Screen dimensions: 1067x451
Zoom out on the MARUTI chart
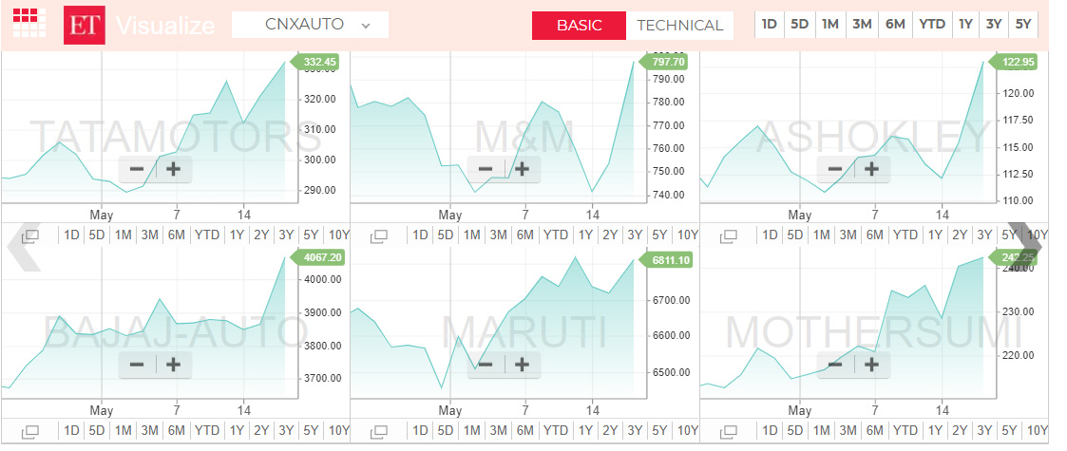click(x=486, y=364)
